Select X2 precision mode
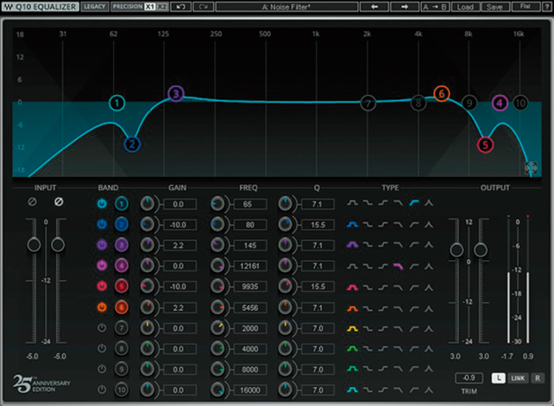554x406 pixels. pos(162,7)
